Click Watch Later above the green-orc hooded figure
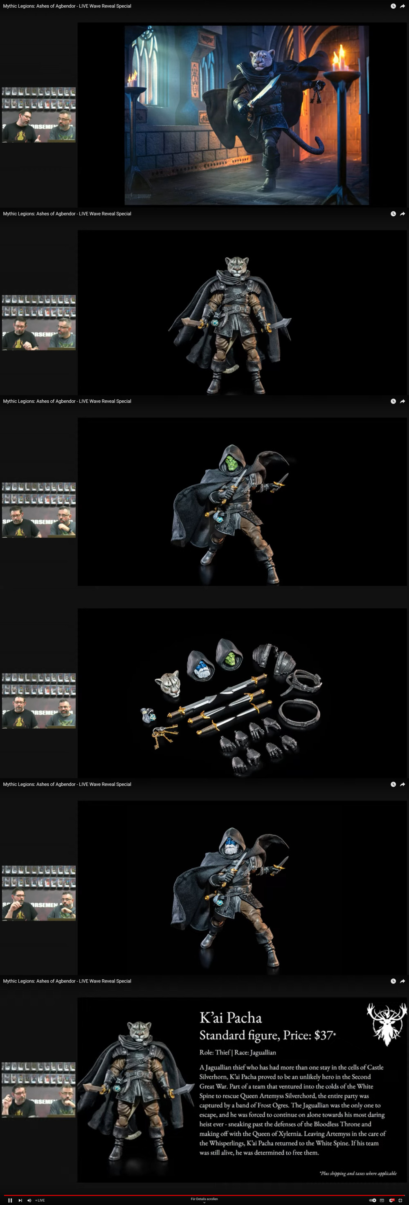The width and height of the screenshot is (409, 1205). pos(393,402)
